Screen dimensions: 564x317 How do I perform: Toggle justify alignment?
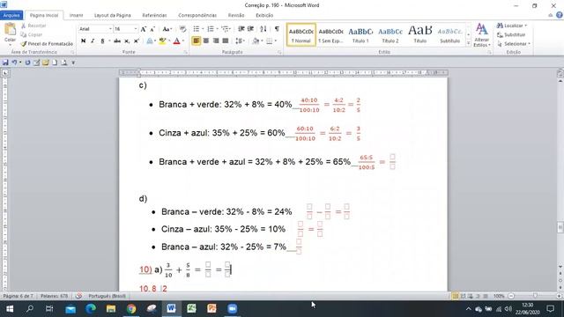point(226,41)
